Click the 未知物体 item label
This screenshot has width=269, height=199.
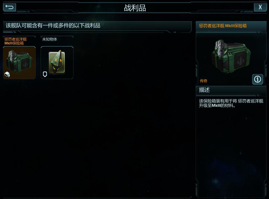tap(50, 39)
